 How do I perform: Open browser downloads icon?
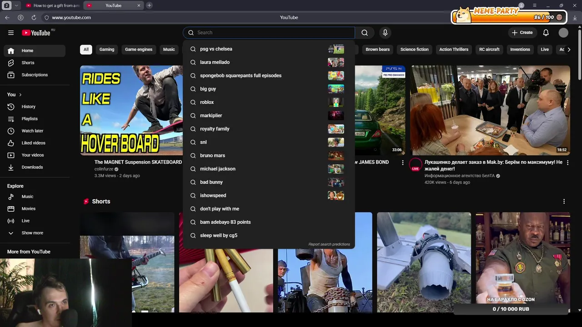click(x=575, y=17)
